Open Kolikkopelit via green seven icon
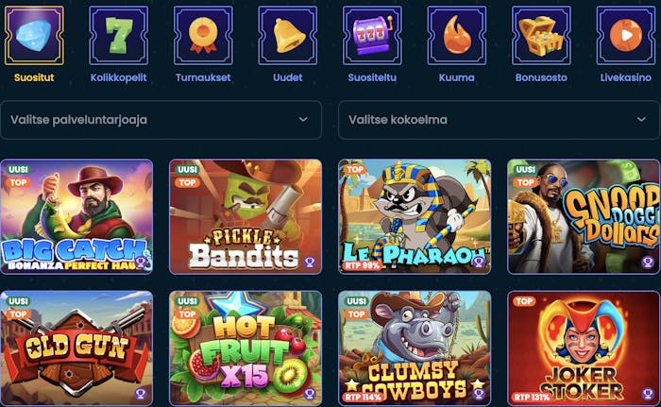Screen dimensions: 661x407 coord(118,36)
